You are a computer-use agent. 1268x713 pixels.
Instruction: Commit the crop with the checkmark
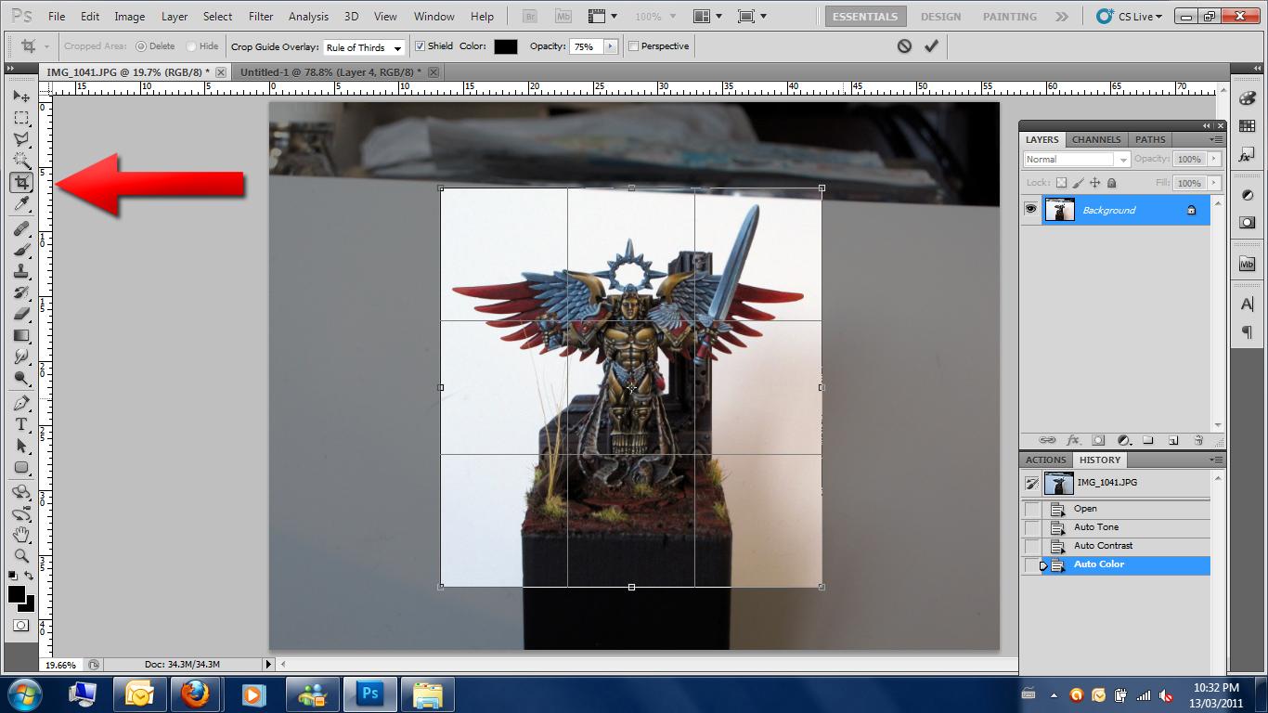coord(931,45)
